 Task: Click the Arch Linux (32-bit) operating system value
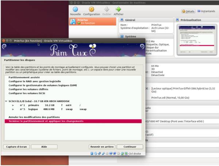160,30
